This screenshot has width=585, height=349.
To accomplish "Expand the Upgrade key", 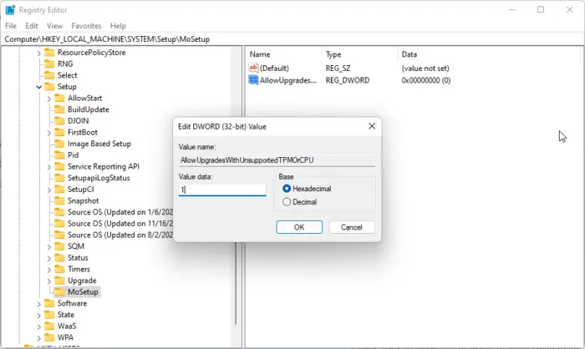I will [48, 281].
